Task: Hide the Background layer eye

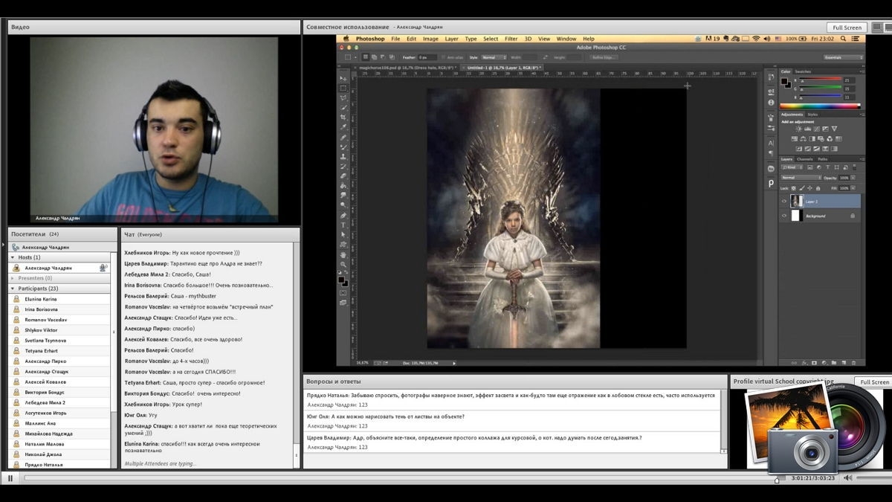Action: click(784, 216)
